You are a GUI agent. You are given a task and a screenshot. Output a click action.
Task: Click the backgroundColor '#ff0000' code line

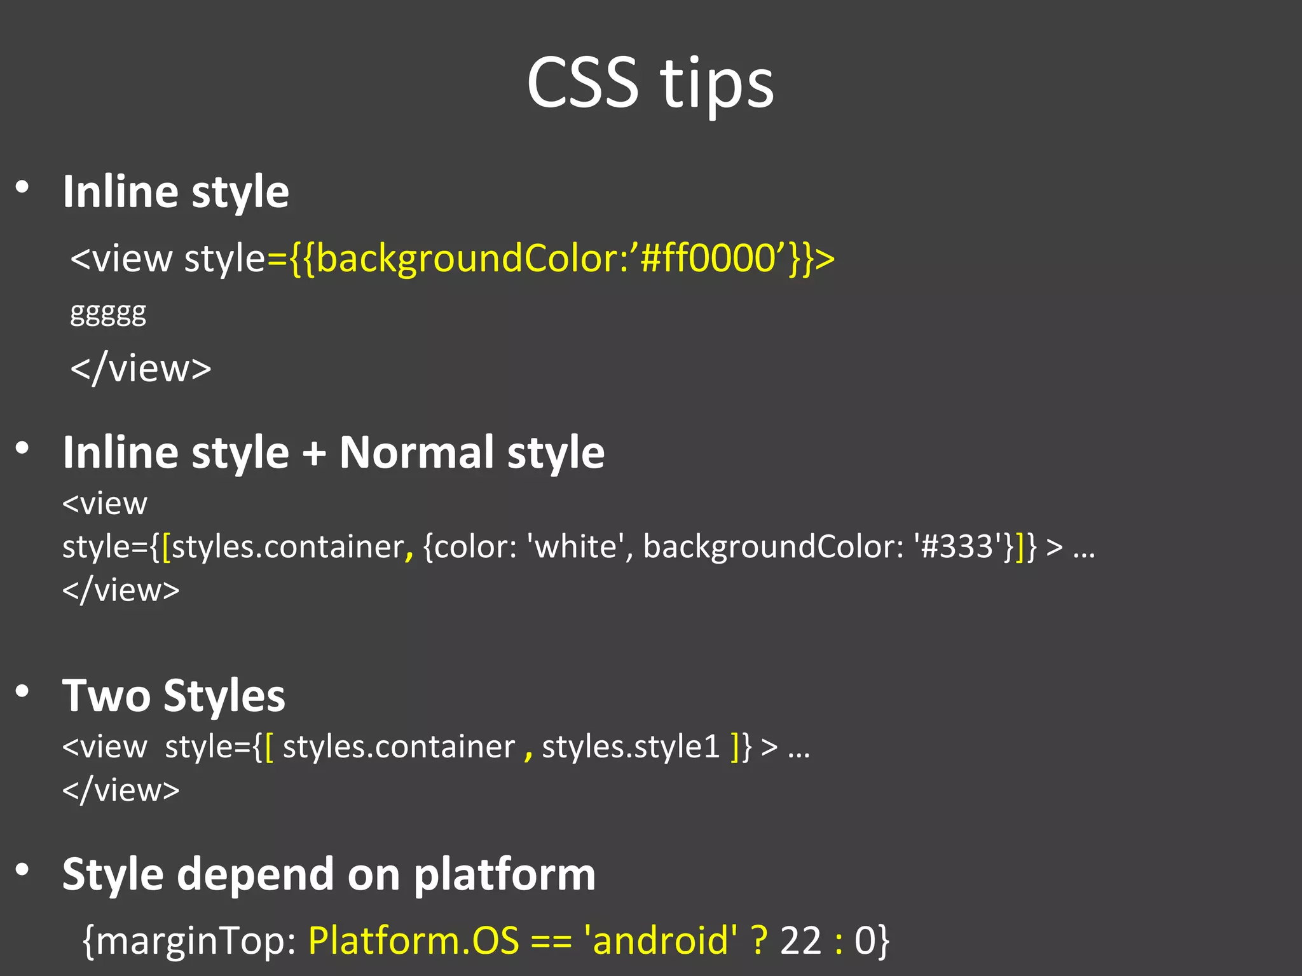coord(453,259)
